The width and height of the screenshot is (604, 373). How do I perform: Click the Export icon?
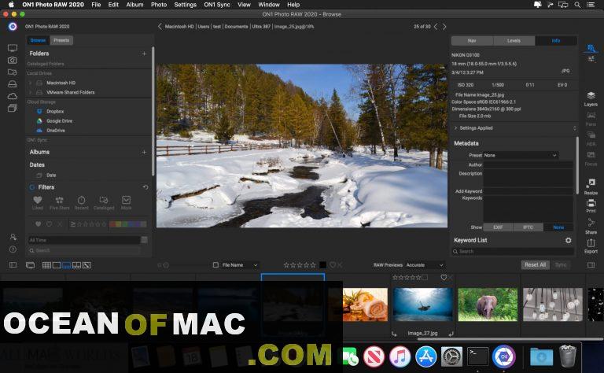click(591, 242)
